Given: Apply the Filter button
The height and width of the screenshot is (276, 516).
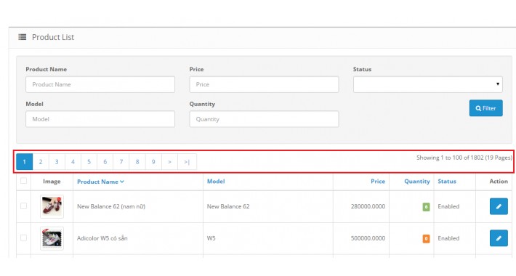Looking at the screenshot, I should (x=485, y=108).
